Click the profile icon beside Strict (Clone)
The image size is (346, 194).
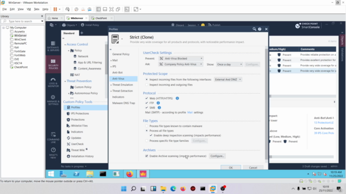(115, 39)
